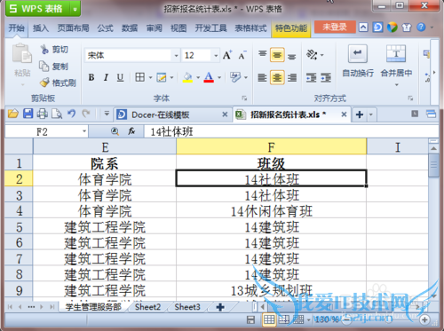Expand the font color dropdown arrow
Image resolution: width=444 pixels, height=331 pixels.
tap(219, 77)
